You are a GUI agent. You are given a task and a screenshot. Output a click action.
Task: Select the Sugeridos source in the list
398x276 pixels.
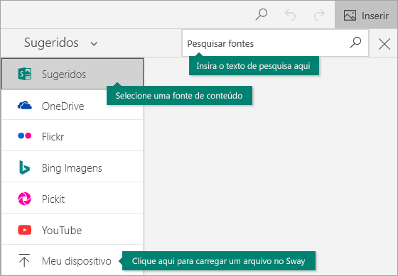click(72, 74)
